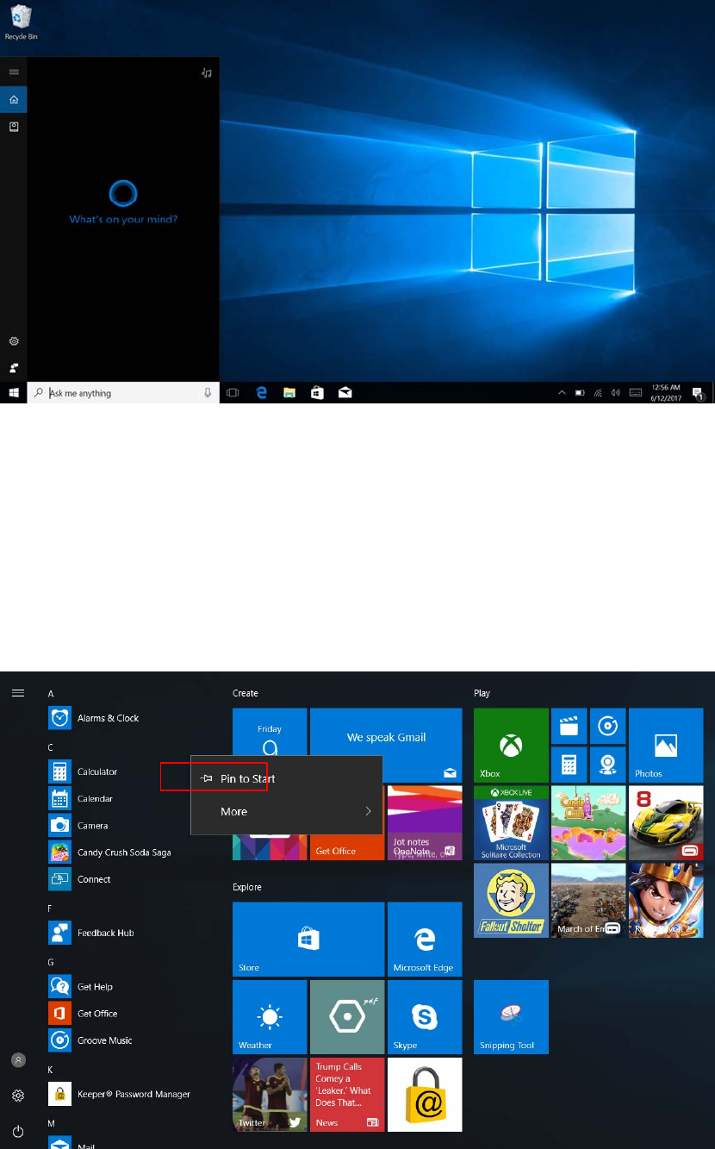Expand the Start menu hamburger button

pyautogui.click(x=18, y=692)
